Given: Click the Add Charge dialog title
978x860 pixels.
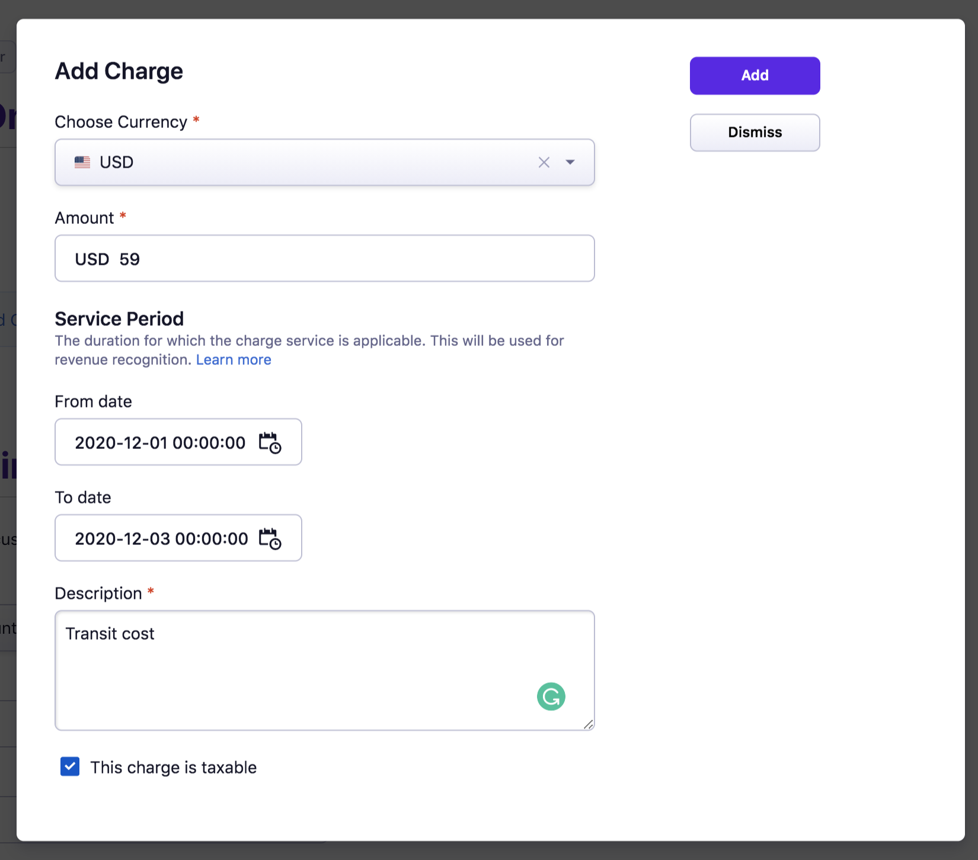Looking at the screenshot, I should (119, 71).
